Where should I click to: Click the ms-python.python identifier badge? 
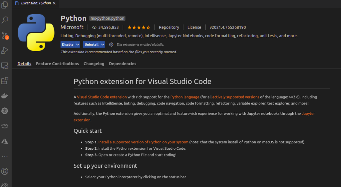pyautogui.click(x=108, y=18)
